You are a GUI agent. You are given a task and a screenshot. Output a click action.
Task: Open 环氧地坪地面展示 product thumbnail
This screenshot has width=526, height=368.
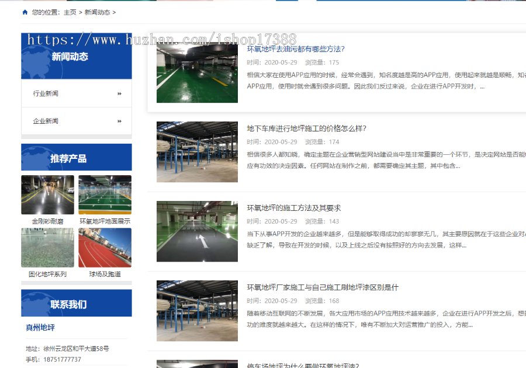point(105,195)
